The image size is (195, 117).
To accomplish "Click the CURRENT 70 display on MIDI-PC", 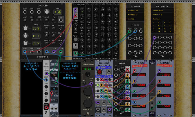I will [x=54, y=75].
